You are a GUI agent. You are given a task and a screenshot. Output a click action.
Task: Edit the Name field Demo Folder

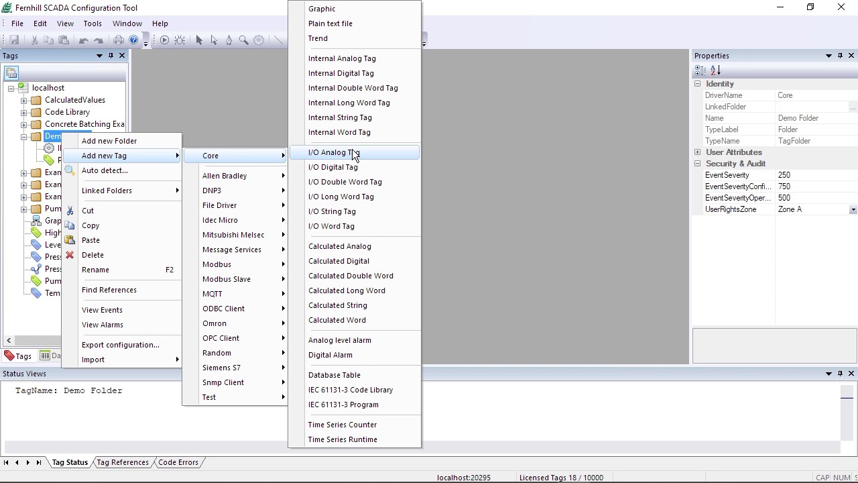tap(816, 118)
